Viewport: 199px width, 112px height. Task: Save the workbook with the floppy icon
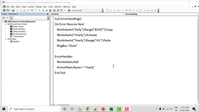13,10
